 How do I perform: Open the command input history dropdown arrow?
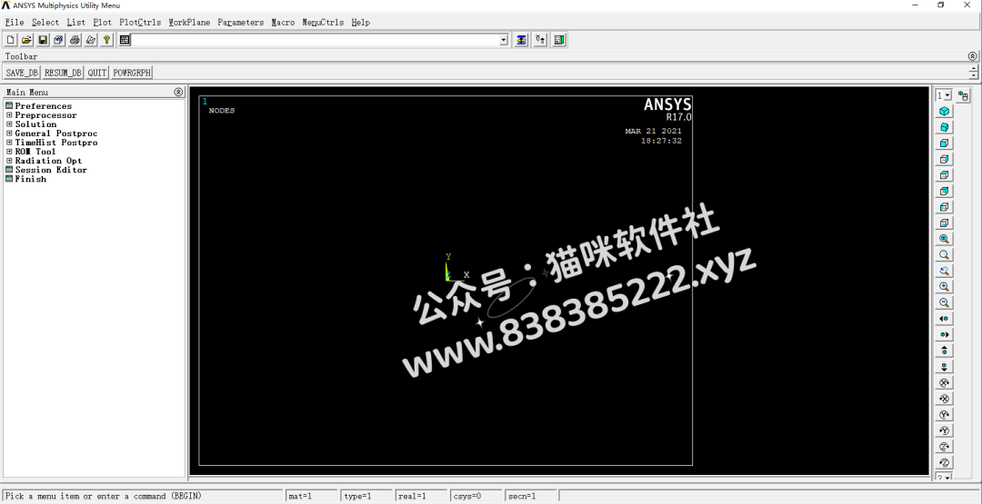tap(504, 41)
